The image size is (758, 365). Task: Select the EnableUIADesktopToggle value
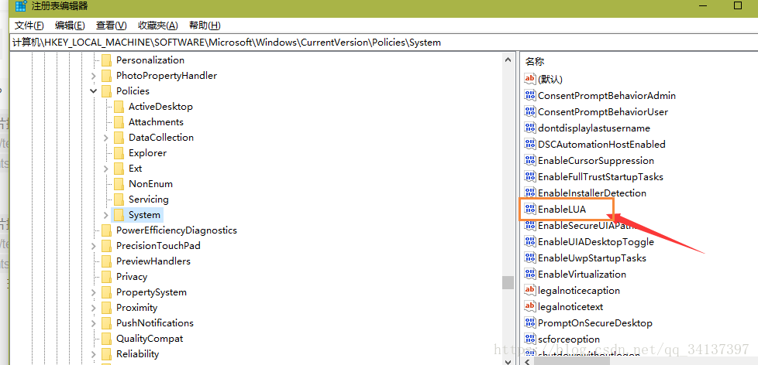tap(596, 241)
